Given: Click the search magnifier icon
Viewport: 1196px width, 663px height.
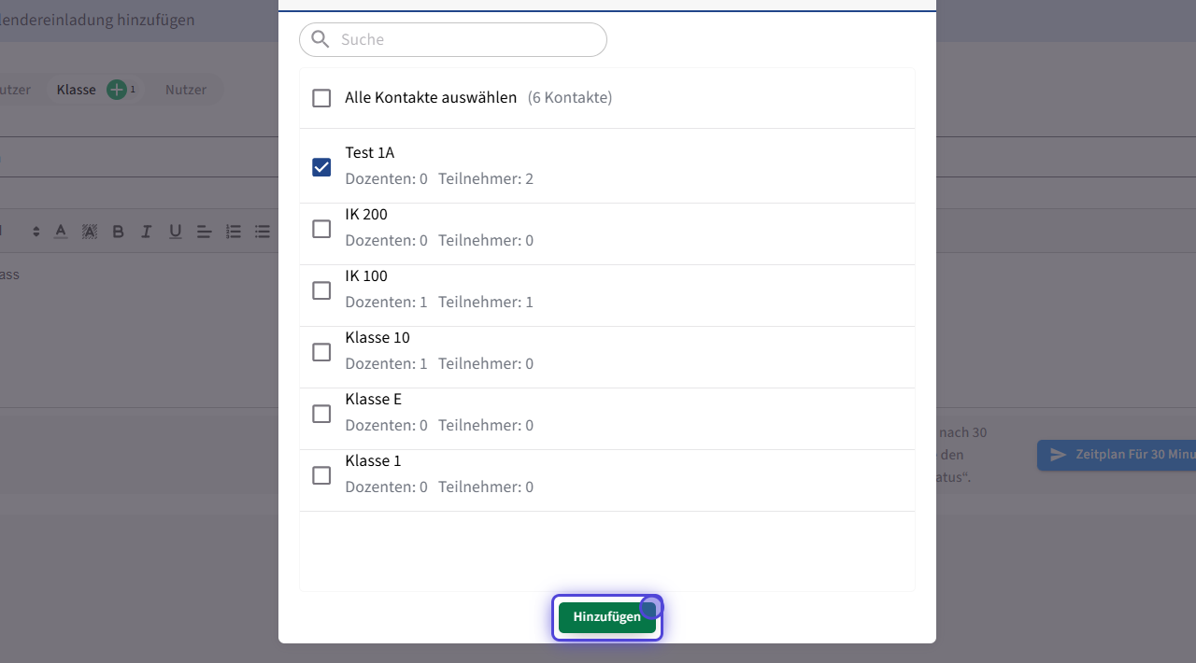Looking at the screenshot, I should (x=320, y=39).
